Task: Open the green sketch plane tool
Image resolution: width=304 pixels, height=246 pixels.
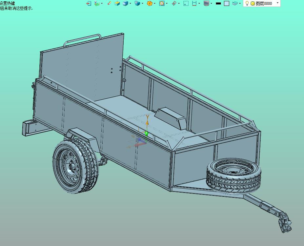Action: click(x=97, y=3)
